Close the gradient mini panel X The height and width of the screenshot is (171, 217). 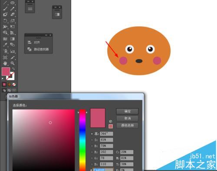pyautogui.click(x=59, y=7)
